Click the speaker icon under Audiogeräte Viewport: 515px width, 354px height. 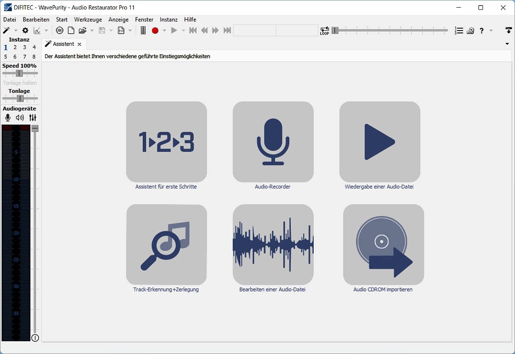click(x=20, y=118)
